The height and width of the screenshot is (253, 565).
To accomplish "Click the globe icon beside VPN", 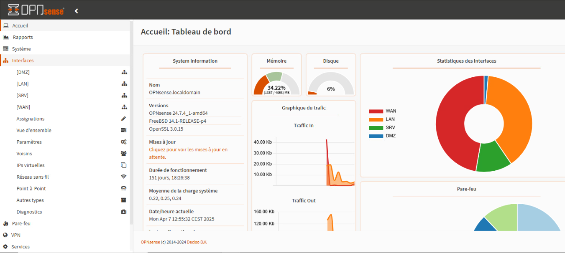I will 5,235.
